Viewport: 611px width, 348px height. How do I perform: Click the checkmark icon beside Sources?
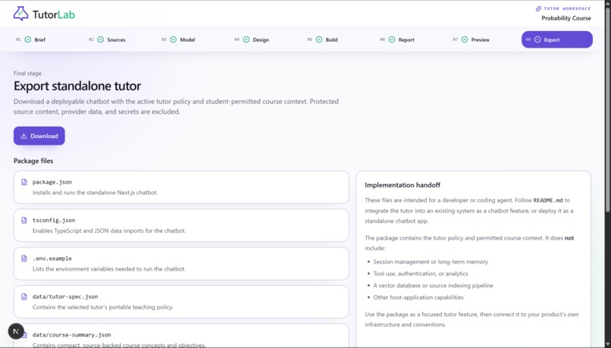101,39
